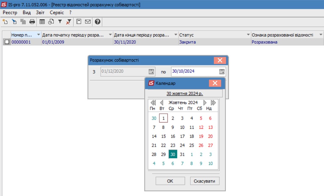Jump to previous year with double-left arrow
The height and width of the screenshot is (196, 324).
[153, 103]
